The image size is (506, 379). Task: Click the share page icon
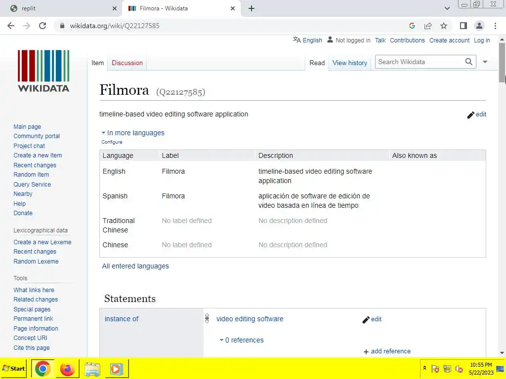click(x=428, y=26)
